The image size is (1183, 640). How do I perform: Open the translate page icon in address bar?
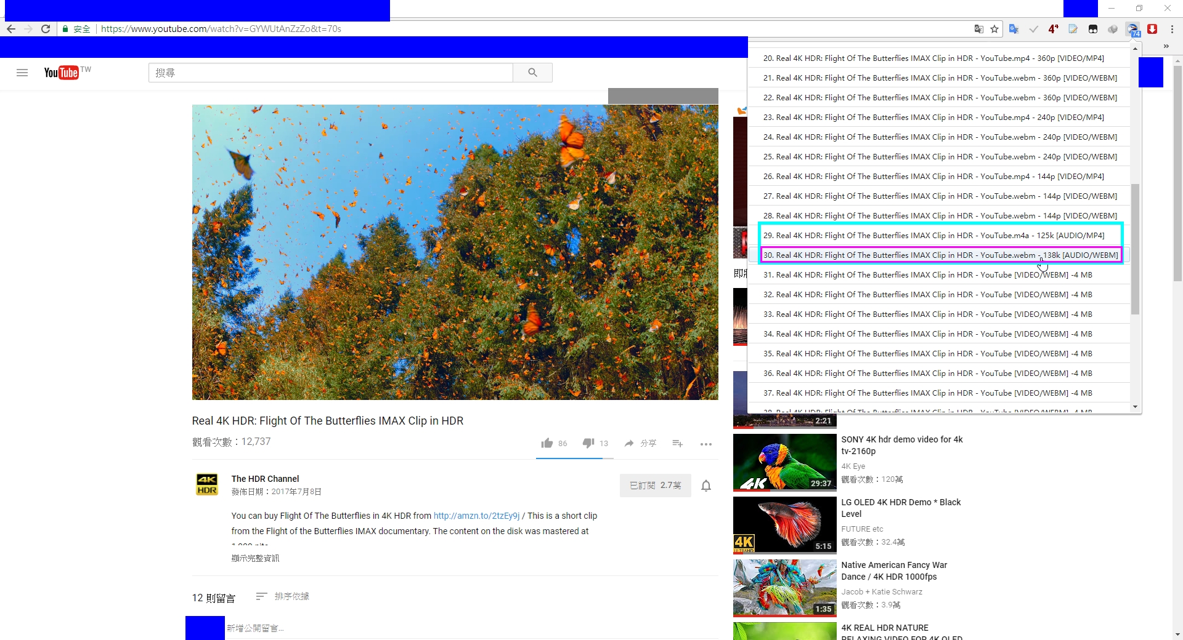click(979, 29)
